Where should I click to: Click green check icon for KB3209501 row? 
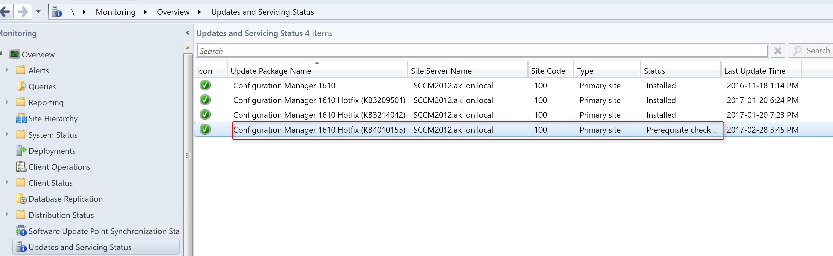pos(205,100)
